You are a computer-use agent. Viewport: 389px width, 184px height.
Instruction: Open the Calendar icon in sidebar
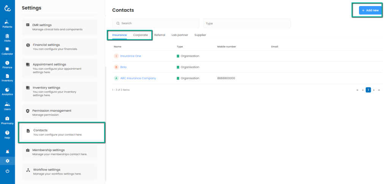[7, 51]
